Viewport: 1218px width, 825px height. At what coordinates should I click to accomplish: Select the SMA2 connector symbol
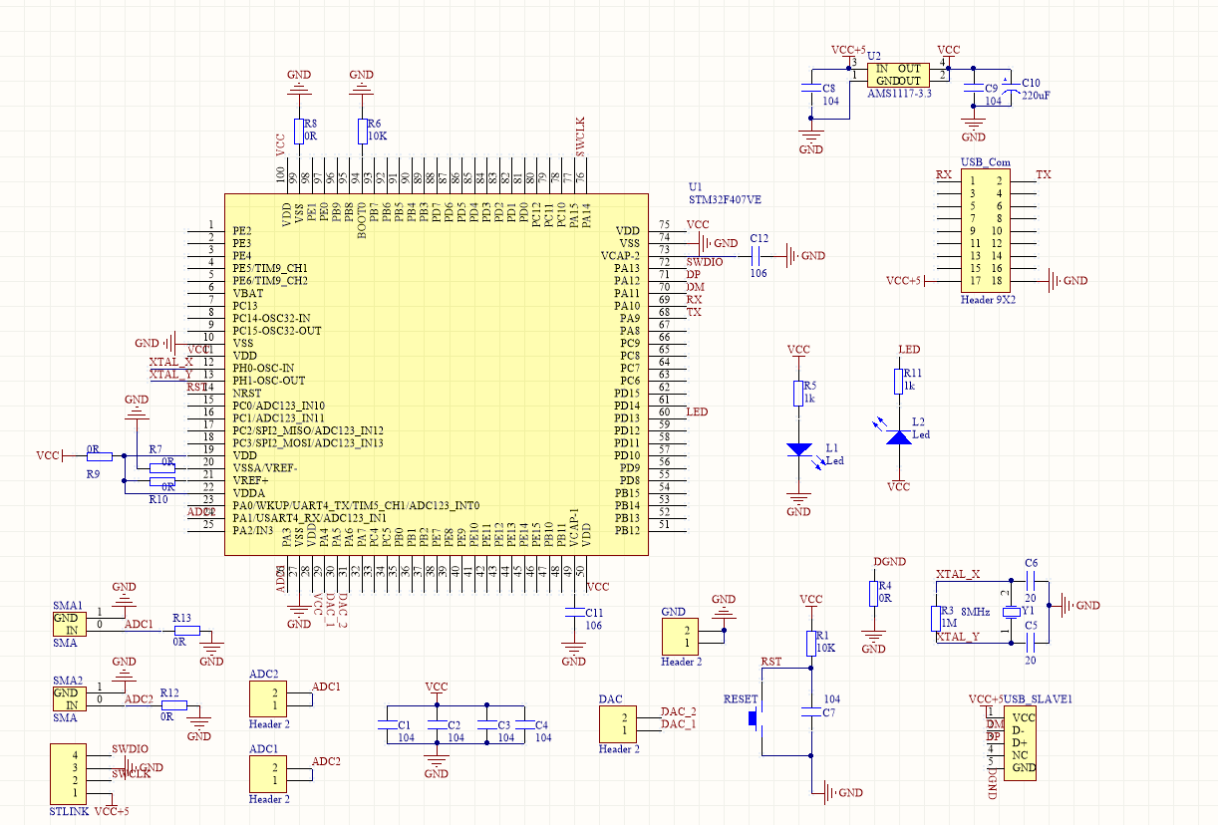69,699
